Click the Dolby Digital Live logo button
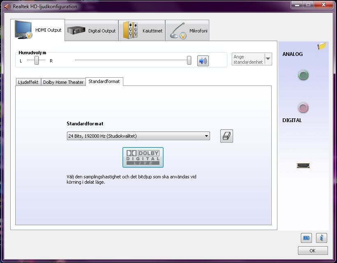The image size is (337, 263). pos(143,157)
